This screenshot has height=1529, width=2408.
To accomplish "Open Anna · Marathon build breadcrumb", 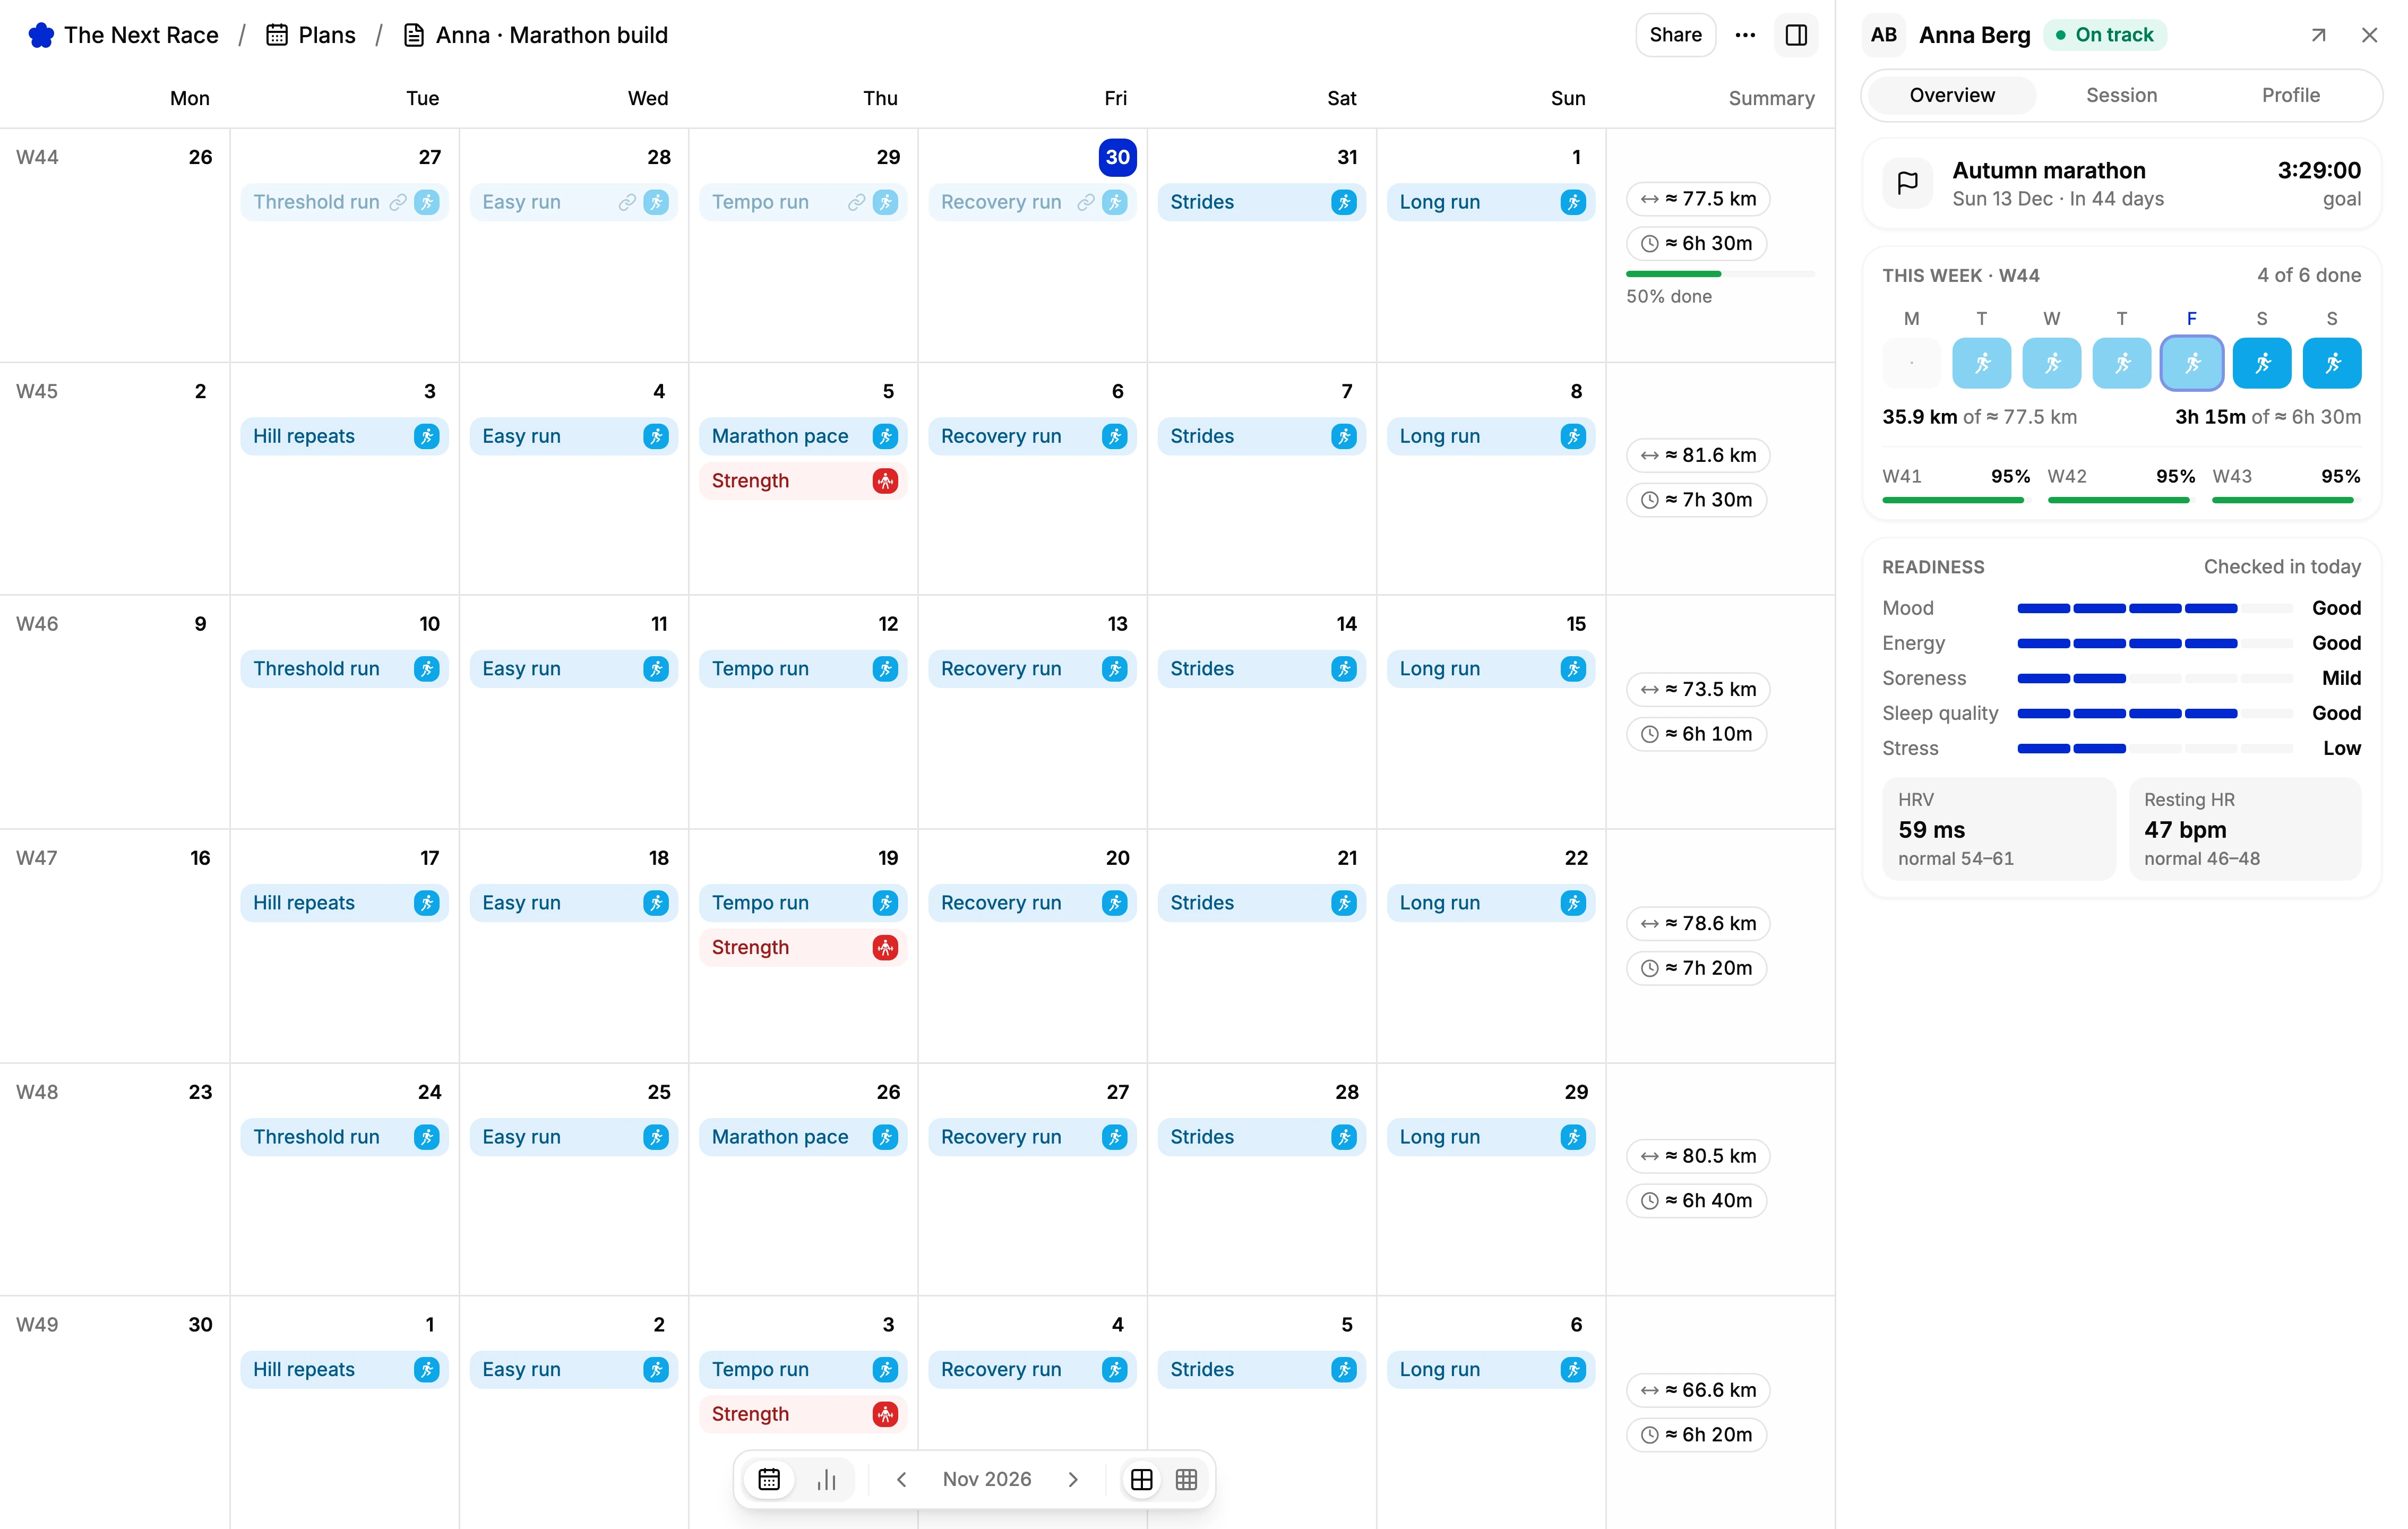I will [535, 35].
